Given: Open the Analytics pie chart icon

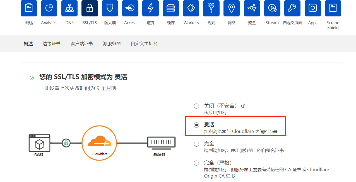Looking at the screenshot, I should tap(49, 8).
